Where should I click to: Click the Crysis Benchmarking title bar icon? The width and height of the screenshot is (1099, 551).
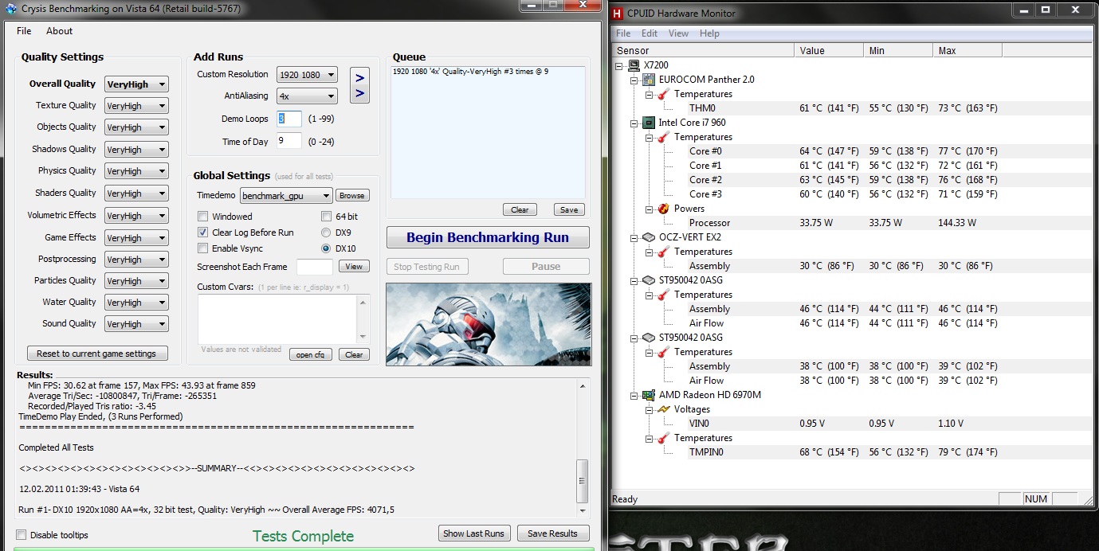pos(10,9)
